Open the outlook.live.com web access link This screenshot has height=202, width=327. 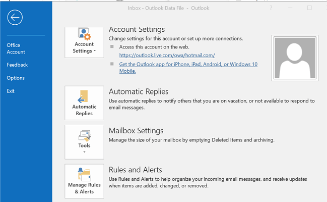click(x=167, y=55)
